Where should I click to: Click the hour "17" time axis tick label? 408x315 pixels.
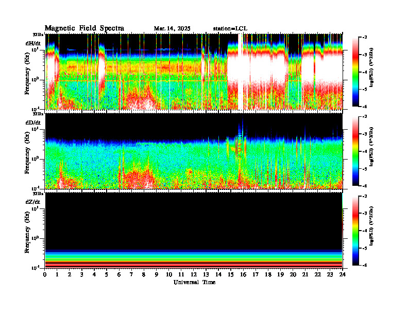click(256, 275)
